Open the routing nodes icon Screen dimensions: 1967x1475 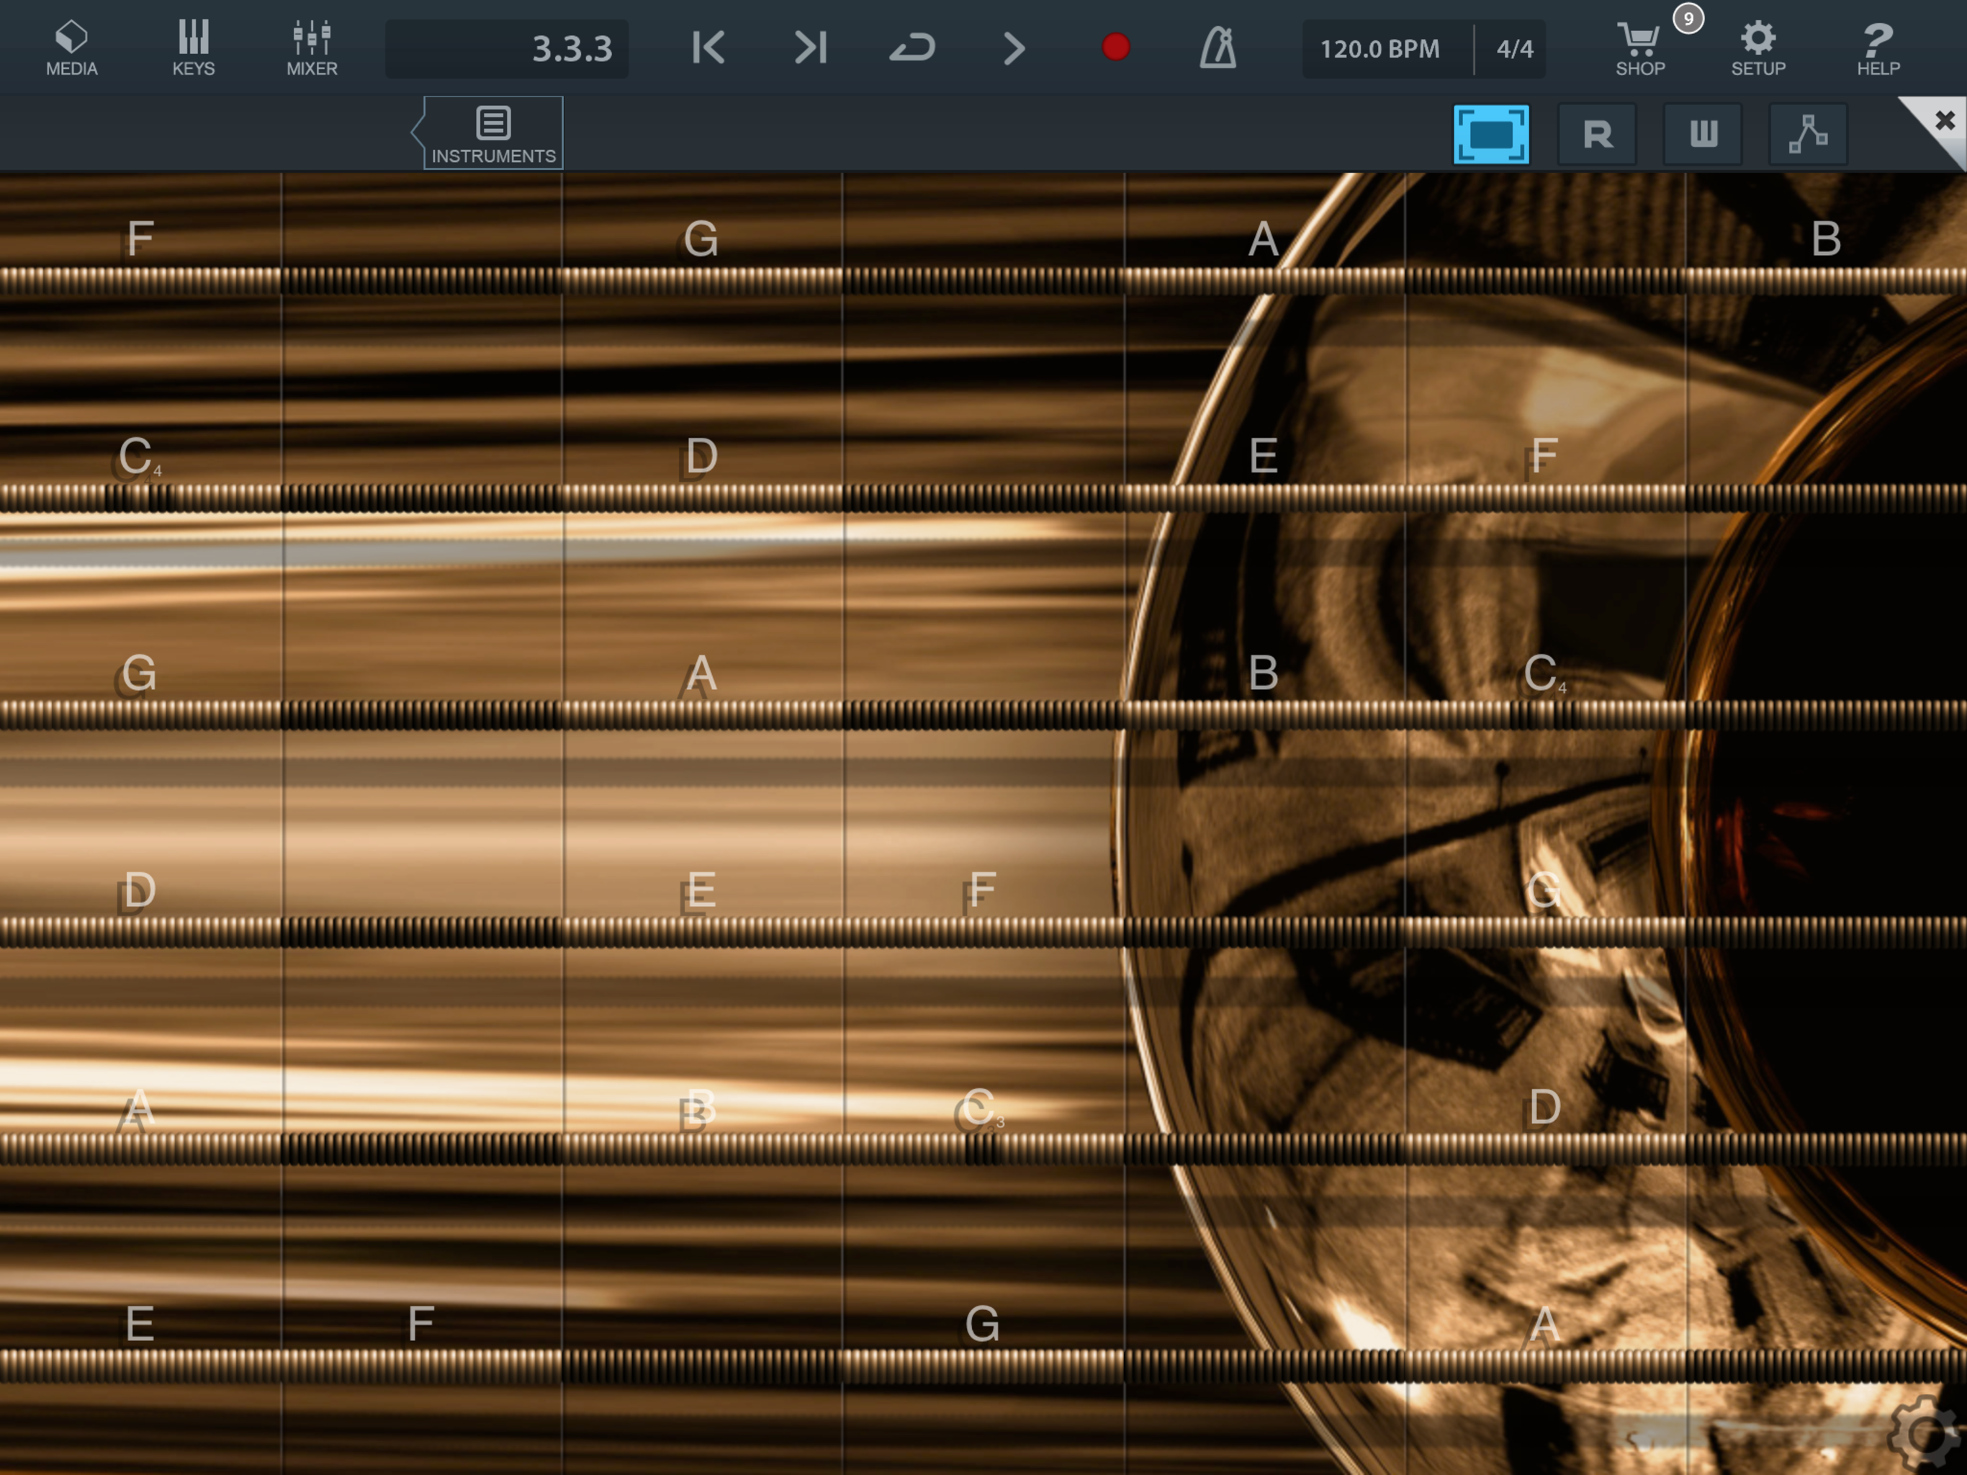pos(1808,135)
